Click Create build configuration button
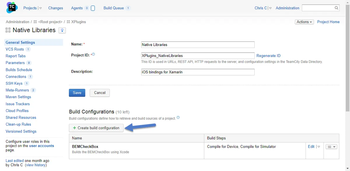350x171 pixels. point(96,128)
